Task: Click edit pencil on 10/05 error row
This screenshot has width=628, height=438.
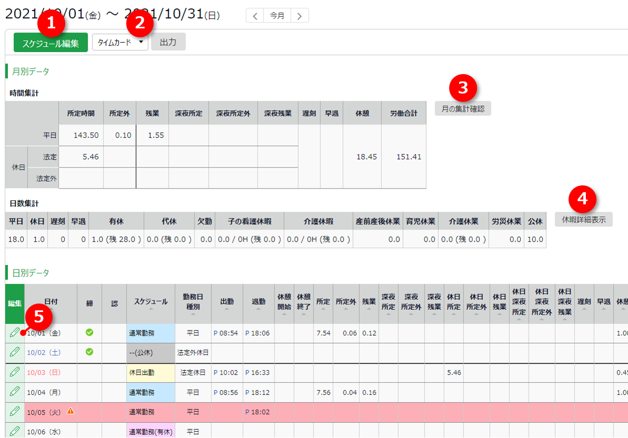Action: pos(15,412)
